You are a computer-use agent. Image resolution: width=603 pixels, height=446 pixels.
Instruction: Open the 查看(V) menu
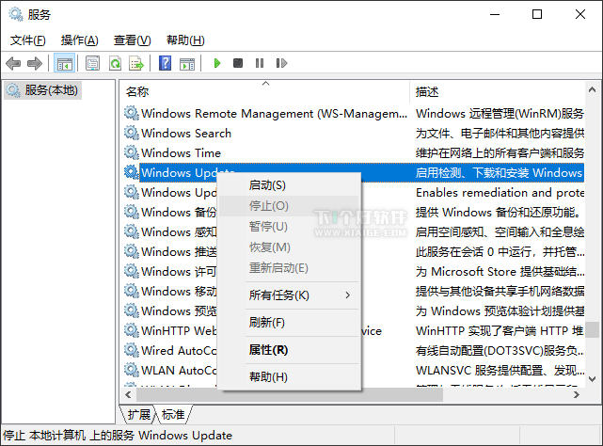[x=132, y=40]
